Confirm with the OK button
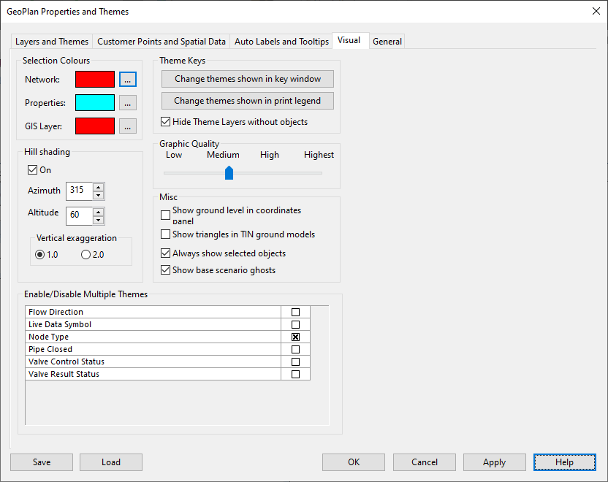 pos(354,462)
